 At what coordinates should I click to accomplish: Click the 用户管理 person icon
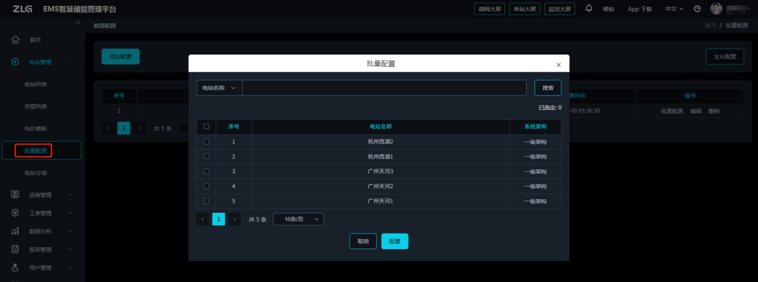(x=16, y=268)
